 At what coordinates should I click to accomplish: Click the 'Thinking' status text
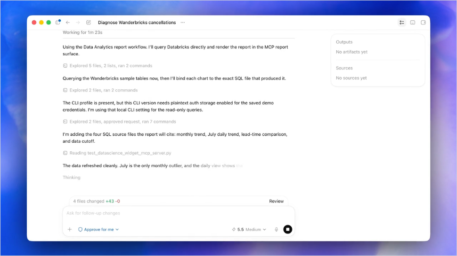click(x=72, y=177)
